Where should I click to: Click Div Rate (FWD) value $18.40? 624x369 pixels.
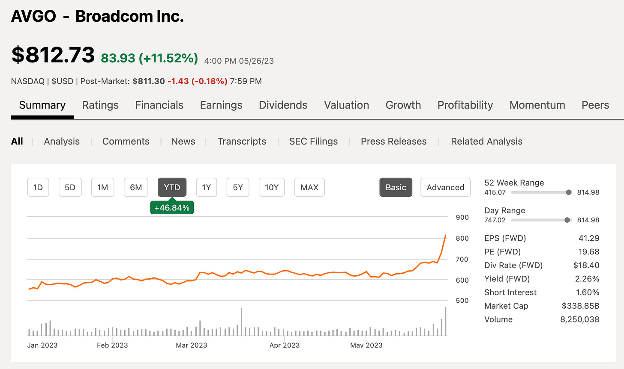click(586, 265)
